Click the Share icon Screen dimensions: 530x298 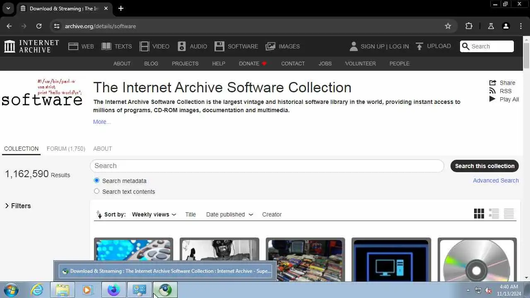pos(492,83)
